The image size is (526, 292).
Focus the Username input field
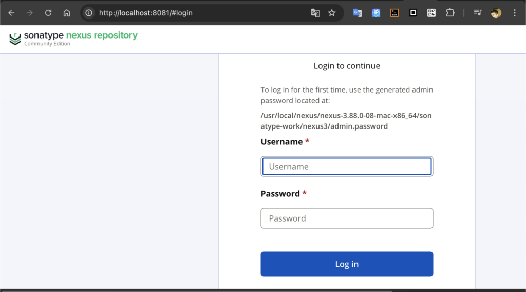(x=347, y=167)
